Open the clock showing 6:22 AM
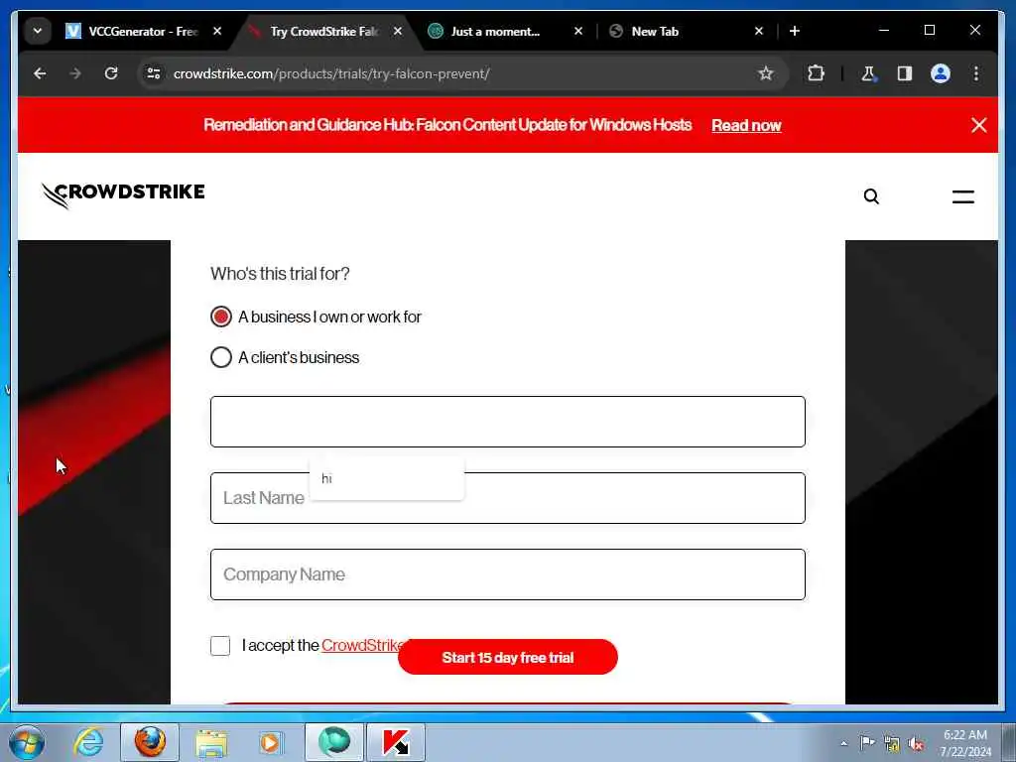The image size is (1016, 762). pos(965,743)
